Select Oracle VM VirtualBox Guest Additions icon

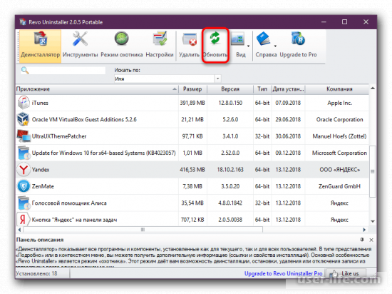click(24, 119)
